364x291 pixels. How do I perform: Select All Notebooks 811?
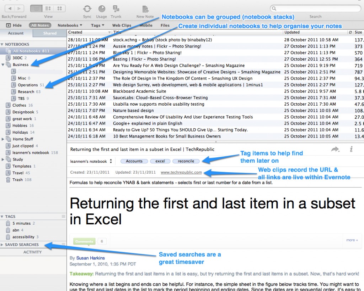click(33, 51)
